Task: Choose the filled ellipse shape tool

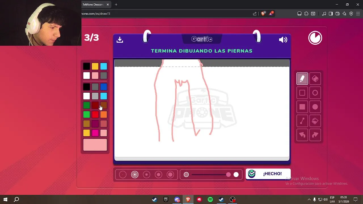Action: pyautogui.click(x=315, y=107)
